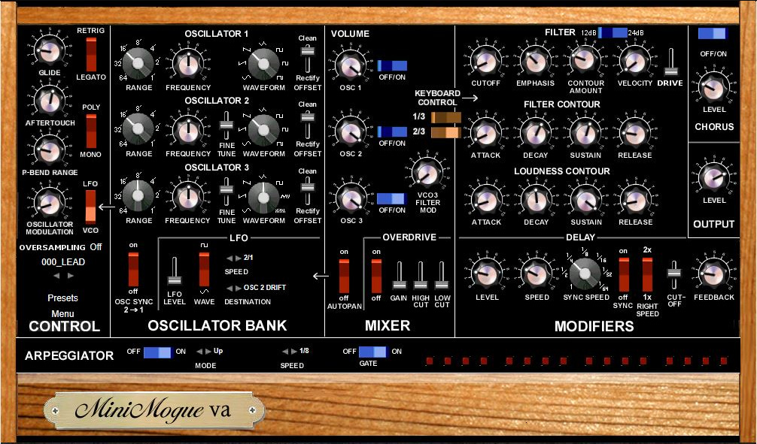The image size is (757, 444).
Task: Switch the Arpeggiator Off/On toggle
Action: pyautogui.click(x=157, y=352)
